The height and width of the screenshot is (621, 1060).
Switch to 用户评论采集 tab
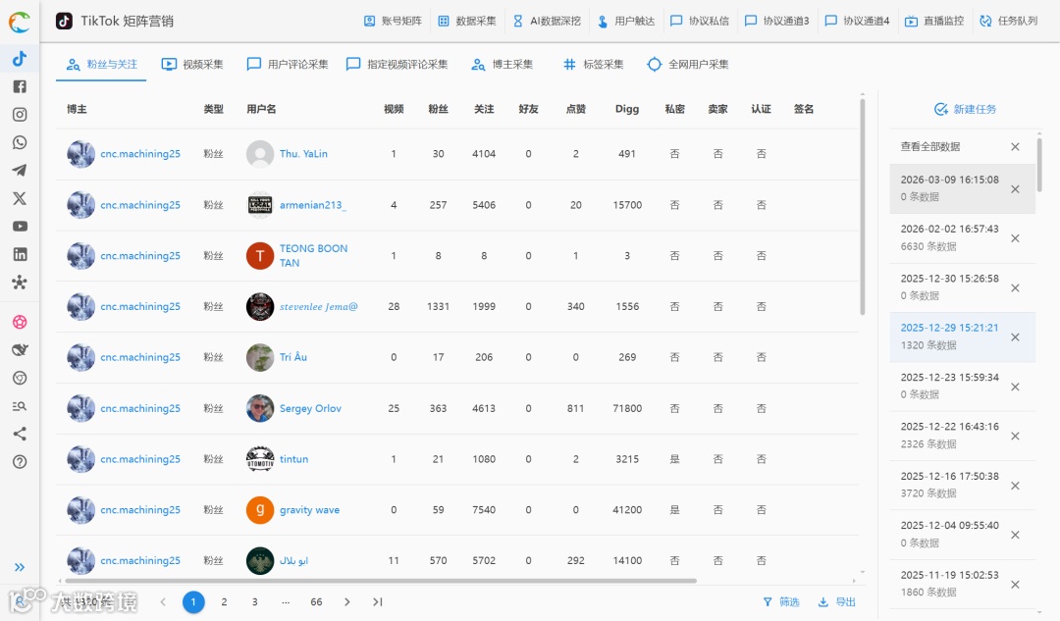pyautogui.click(x=288, y=64)
